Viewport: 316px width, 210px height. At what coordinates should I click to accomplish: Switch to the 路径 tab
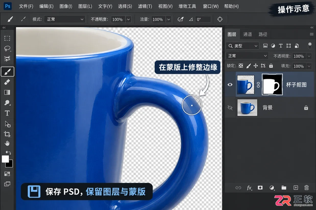click(263, 34)
